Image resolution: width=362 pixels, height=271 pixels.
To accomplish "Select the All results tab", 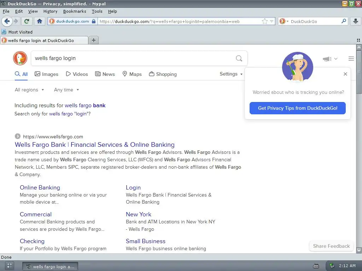I will point(21,74).
